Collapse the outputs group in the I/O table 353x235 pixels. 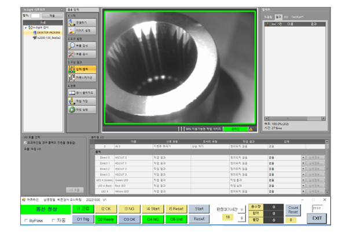coord(93,152)
